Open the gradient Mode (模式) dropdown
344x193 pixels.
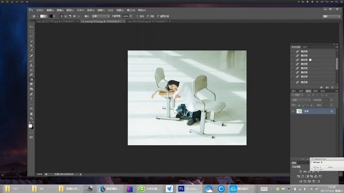(x=100, y=16)
